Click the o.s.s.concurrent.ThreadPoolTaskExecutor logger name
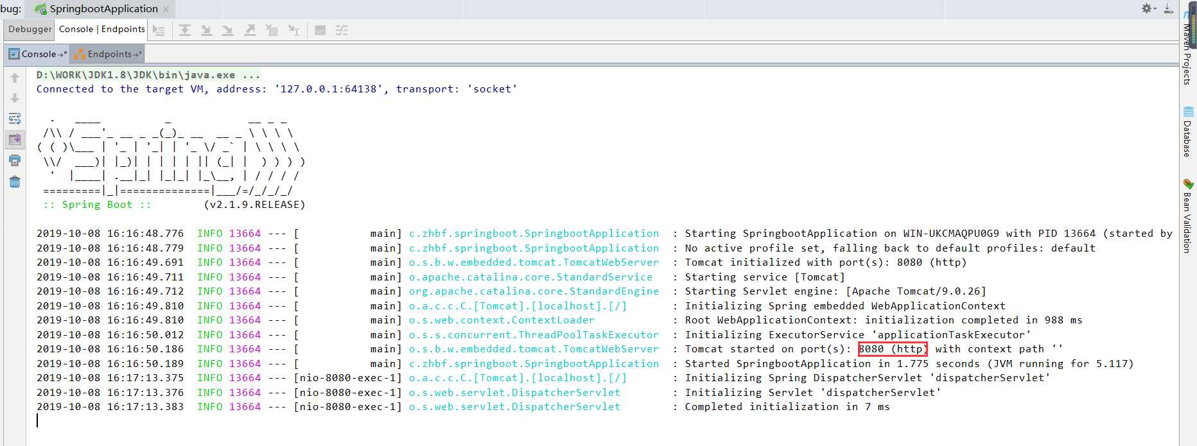Image resolution: width=1197 pixels, height=446 pixels. (x=534, y=335)
